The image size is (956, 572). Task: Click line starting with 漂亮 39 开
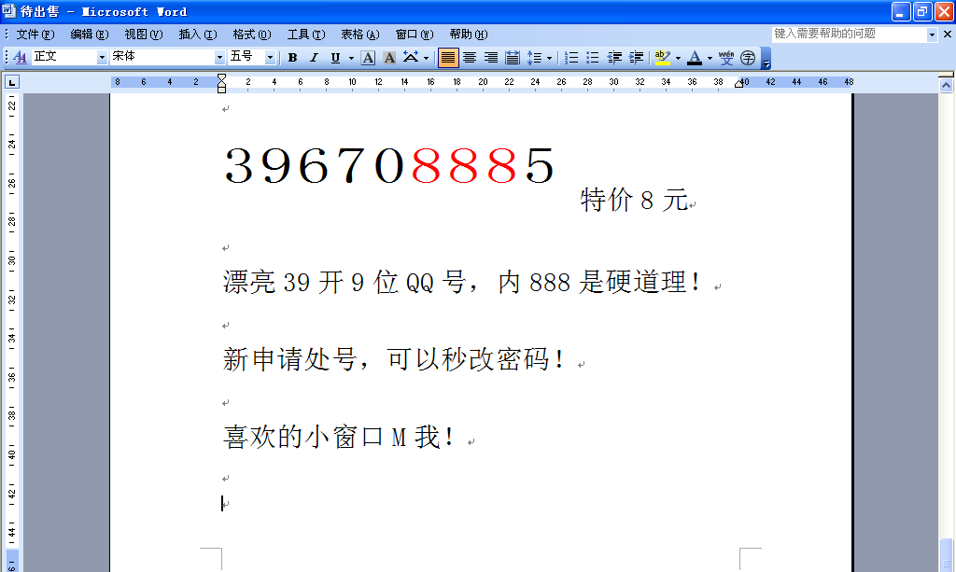click(x=462, y=282)
